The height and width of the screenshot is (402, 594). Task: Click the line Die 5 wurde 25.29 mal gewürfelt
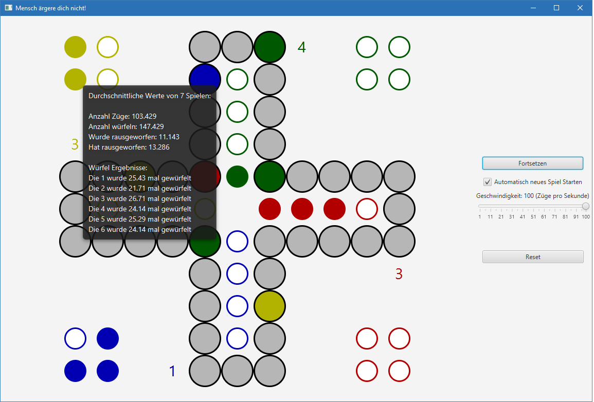[x=140, y=219]
